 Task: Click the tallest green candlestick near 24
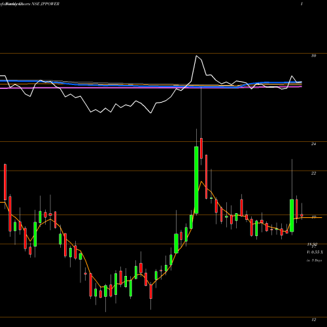pos(196,180)
